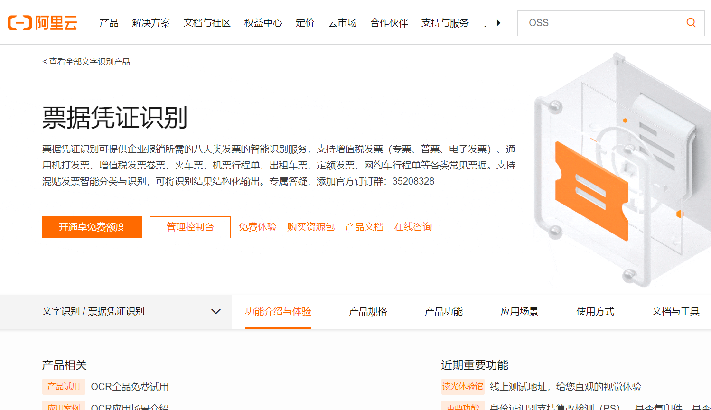Screen dimensions: 711x410
Task: Click the orange ticket product illustration
Action: 592,191
